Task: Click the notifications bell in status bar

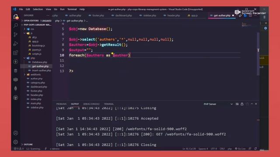Action: coord(255,149)
